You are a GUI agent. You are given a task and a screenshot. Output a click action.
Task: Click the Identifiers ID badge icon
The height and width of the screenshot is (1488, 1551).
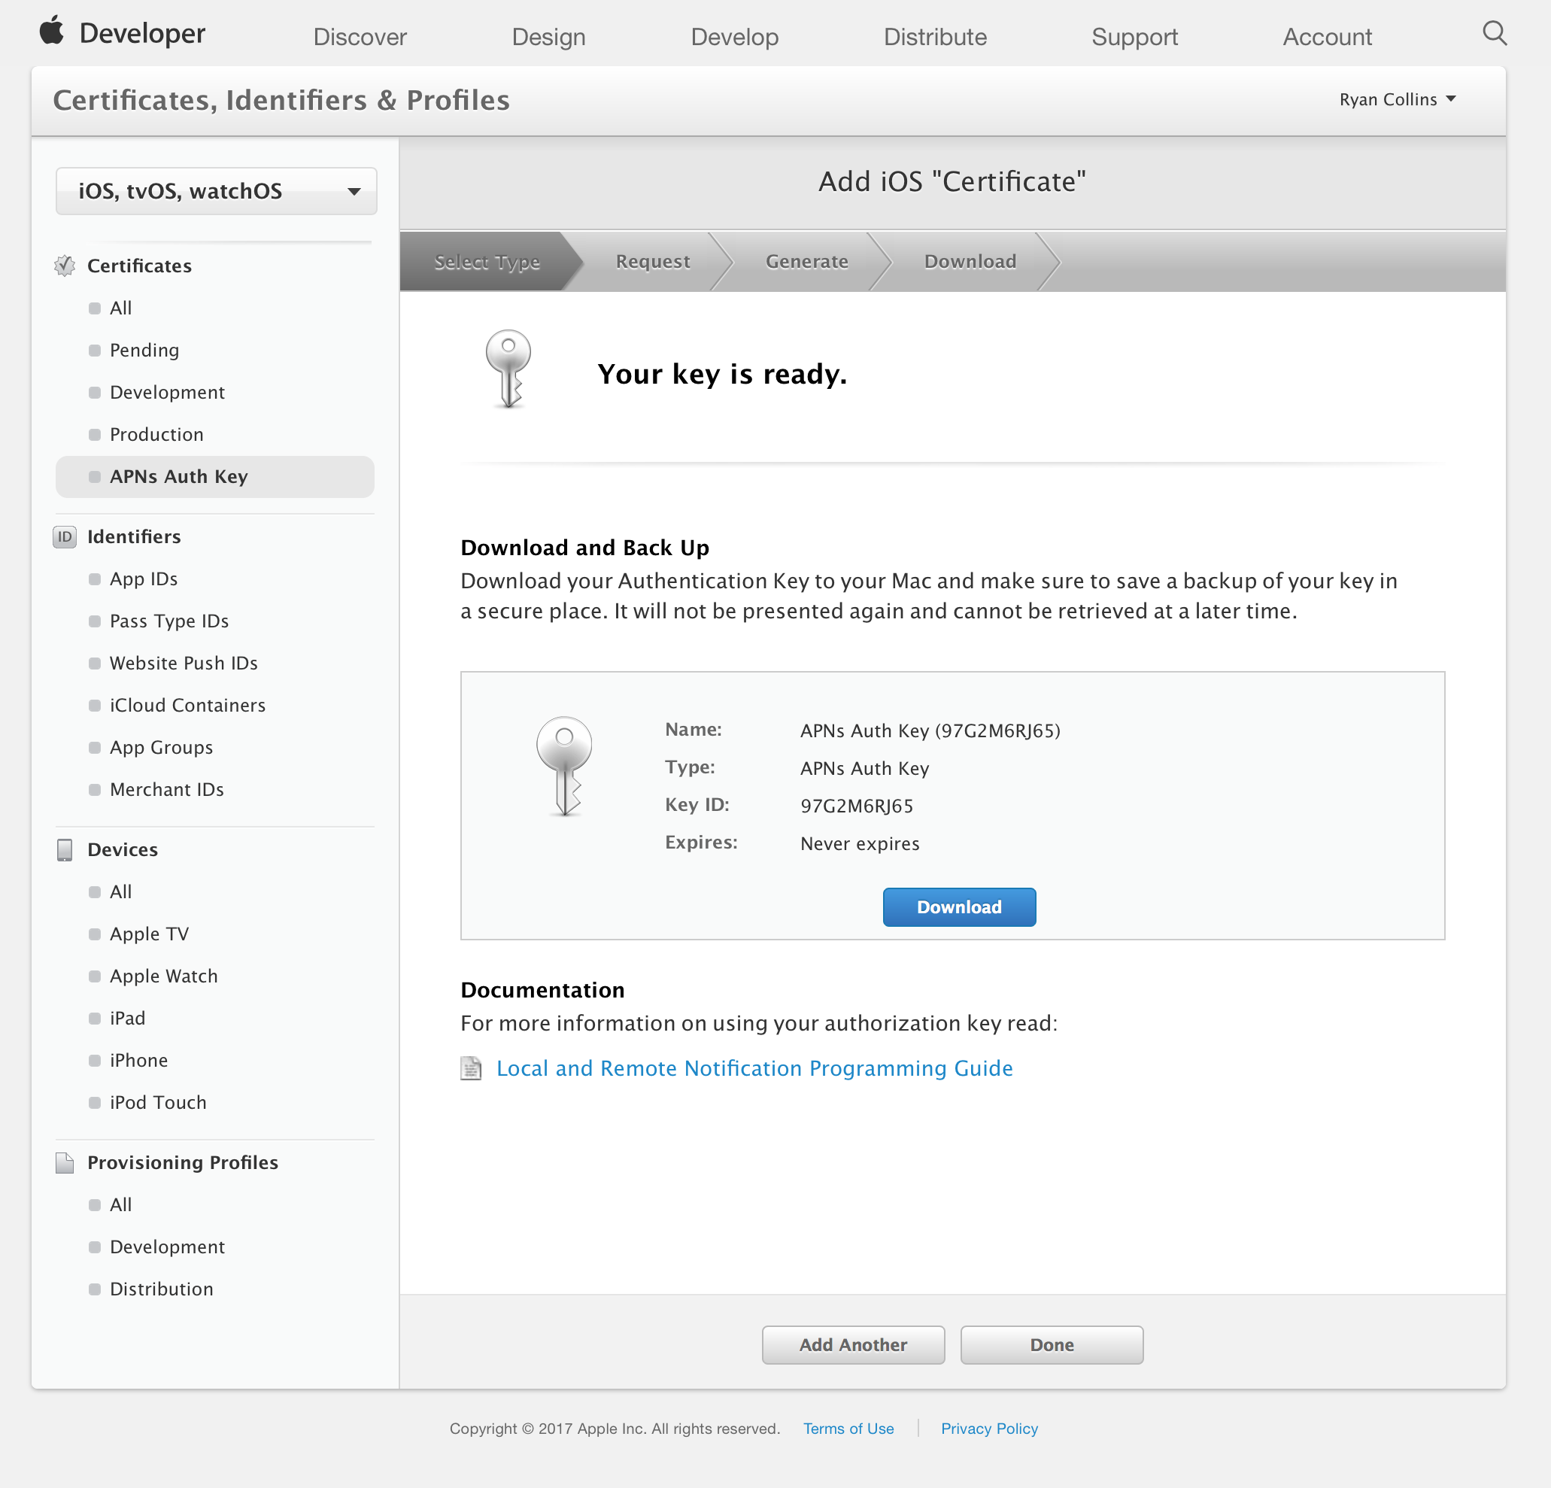tap(65, 536)
